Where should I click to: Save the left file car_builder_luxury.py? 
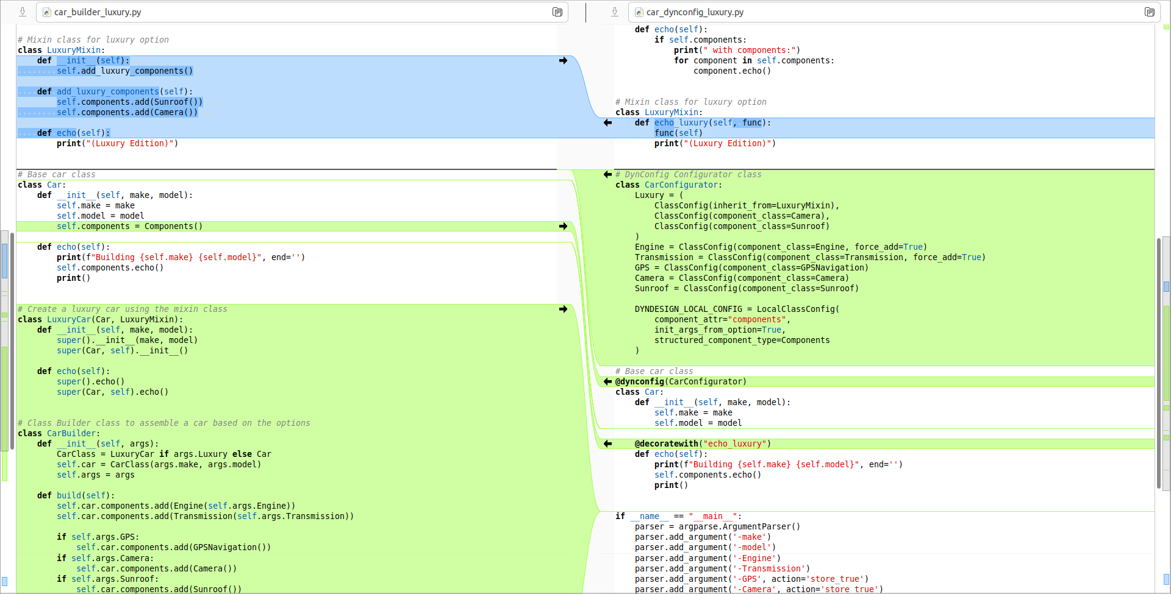[23, 12]
